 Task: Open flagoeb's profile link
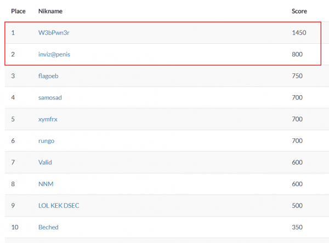pyautogui.click(x=48, y=76)
